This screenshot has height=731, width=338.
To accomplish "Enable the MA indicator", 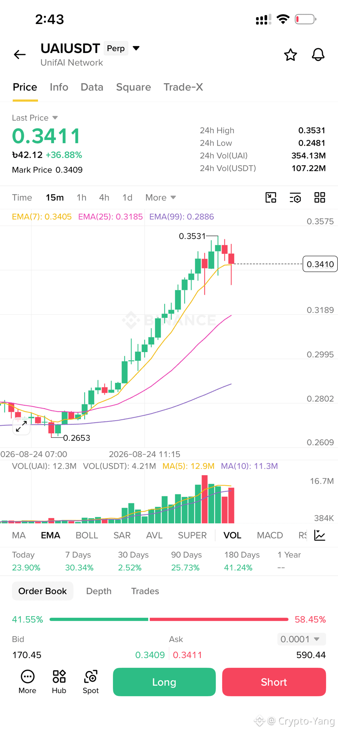I will coord(19,535).
